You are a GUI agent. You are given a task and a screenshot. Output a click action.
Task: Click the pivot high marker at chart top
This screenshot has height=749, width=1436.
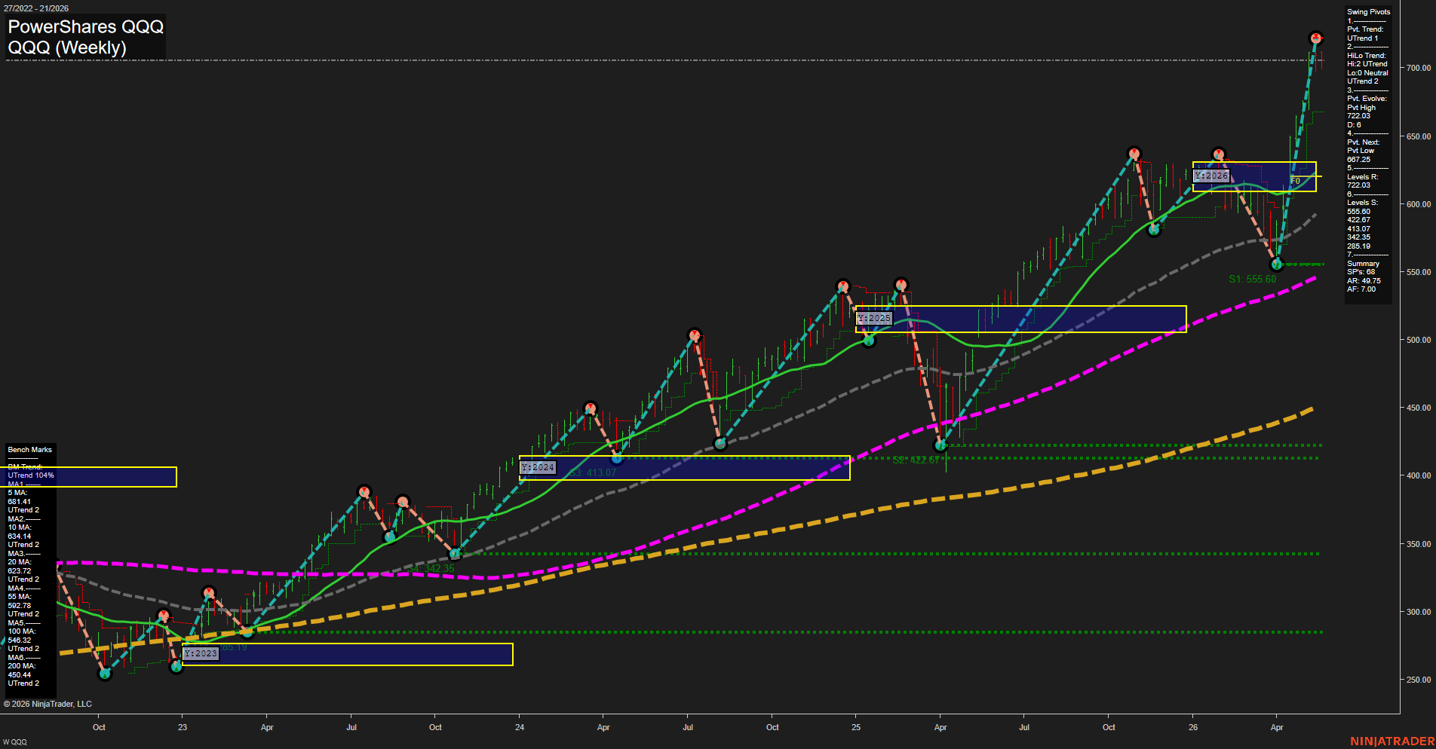(x=1316, y=38)
